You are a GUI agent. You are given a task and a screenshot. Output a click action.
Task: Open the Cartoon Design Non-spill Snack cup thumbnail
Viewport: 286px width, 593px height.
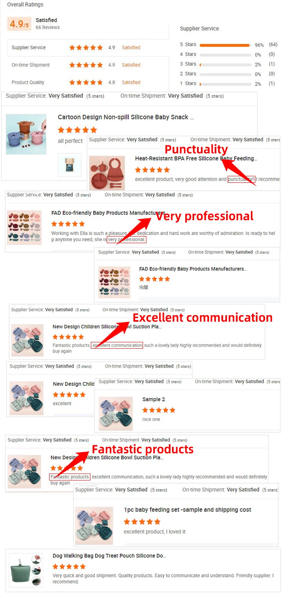tap(26, 134)
